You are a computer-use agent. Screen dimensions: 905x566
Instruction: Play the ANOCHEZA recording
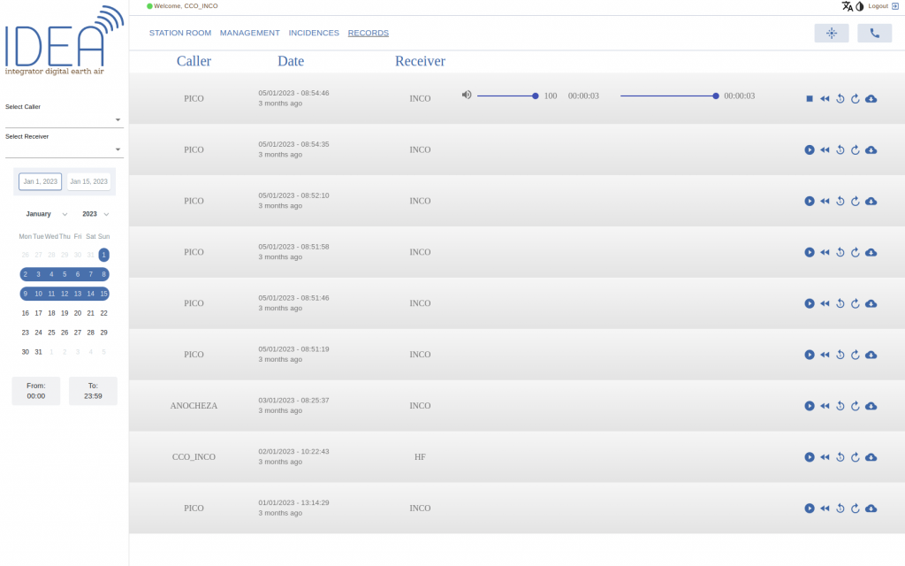809,406
